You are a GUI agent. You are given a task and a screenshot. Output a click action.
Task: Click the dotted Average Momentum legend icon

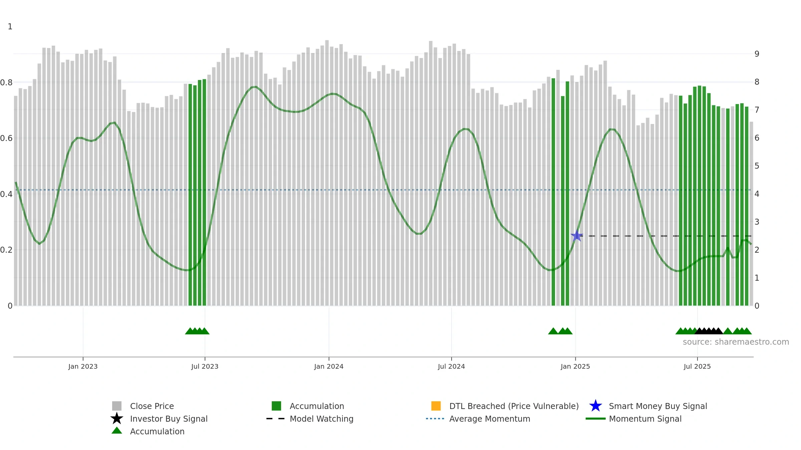(435, 419)
